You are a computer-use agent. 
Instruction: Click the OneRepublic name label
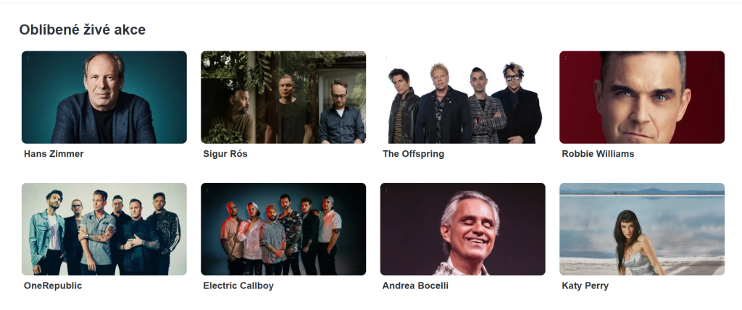coord(52,286)
